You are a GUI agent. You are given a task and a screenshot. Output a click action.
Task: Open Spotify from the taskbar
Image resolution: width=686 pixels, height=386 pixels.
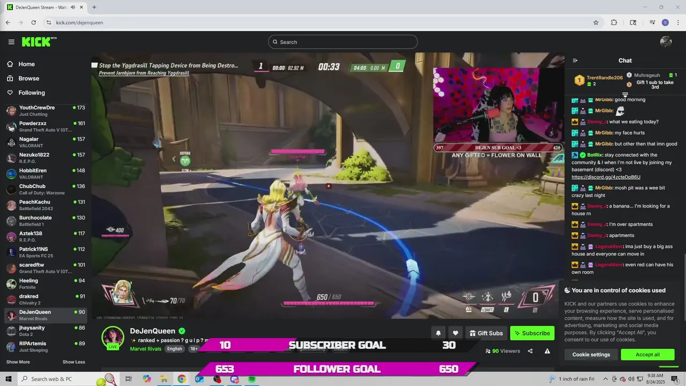tap(252, 379)
